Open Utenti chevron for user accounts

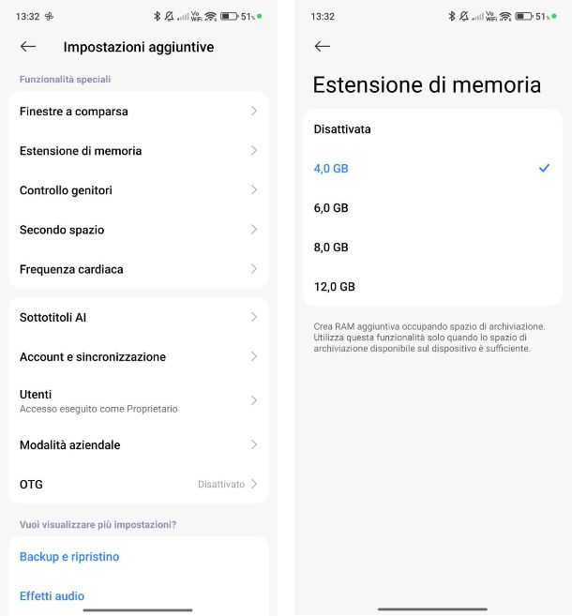coord(253,400)
